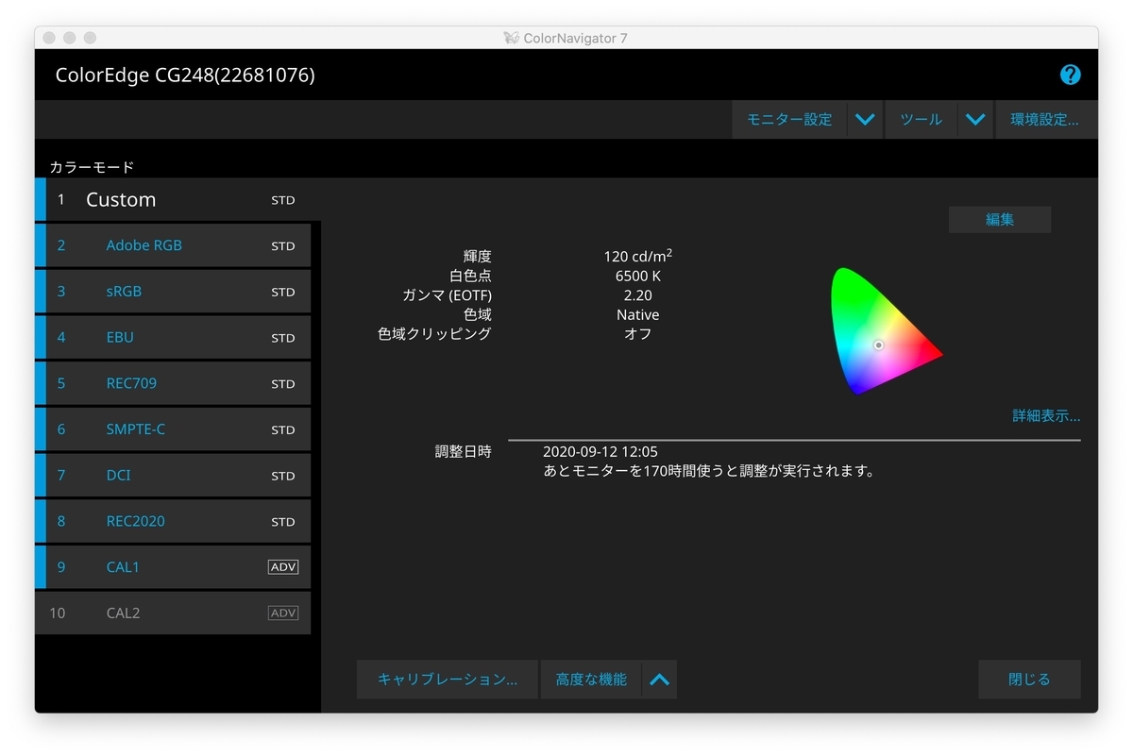Click the ColorNavigator butterfly title icon

pyautogui.click(x=511, y=38)
